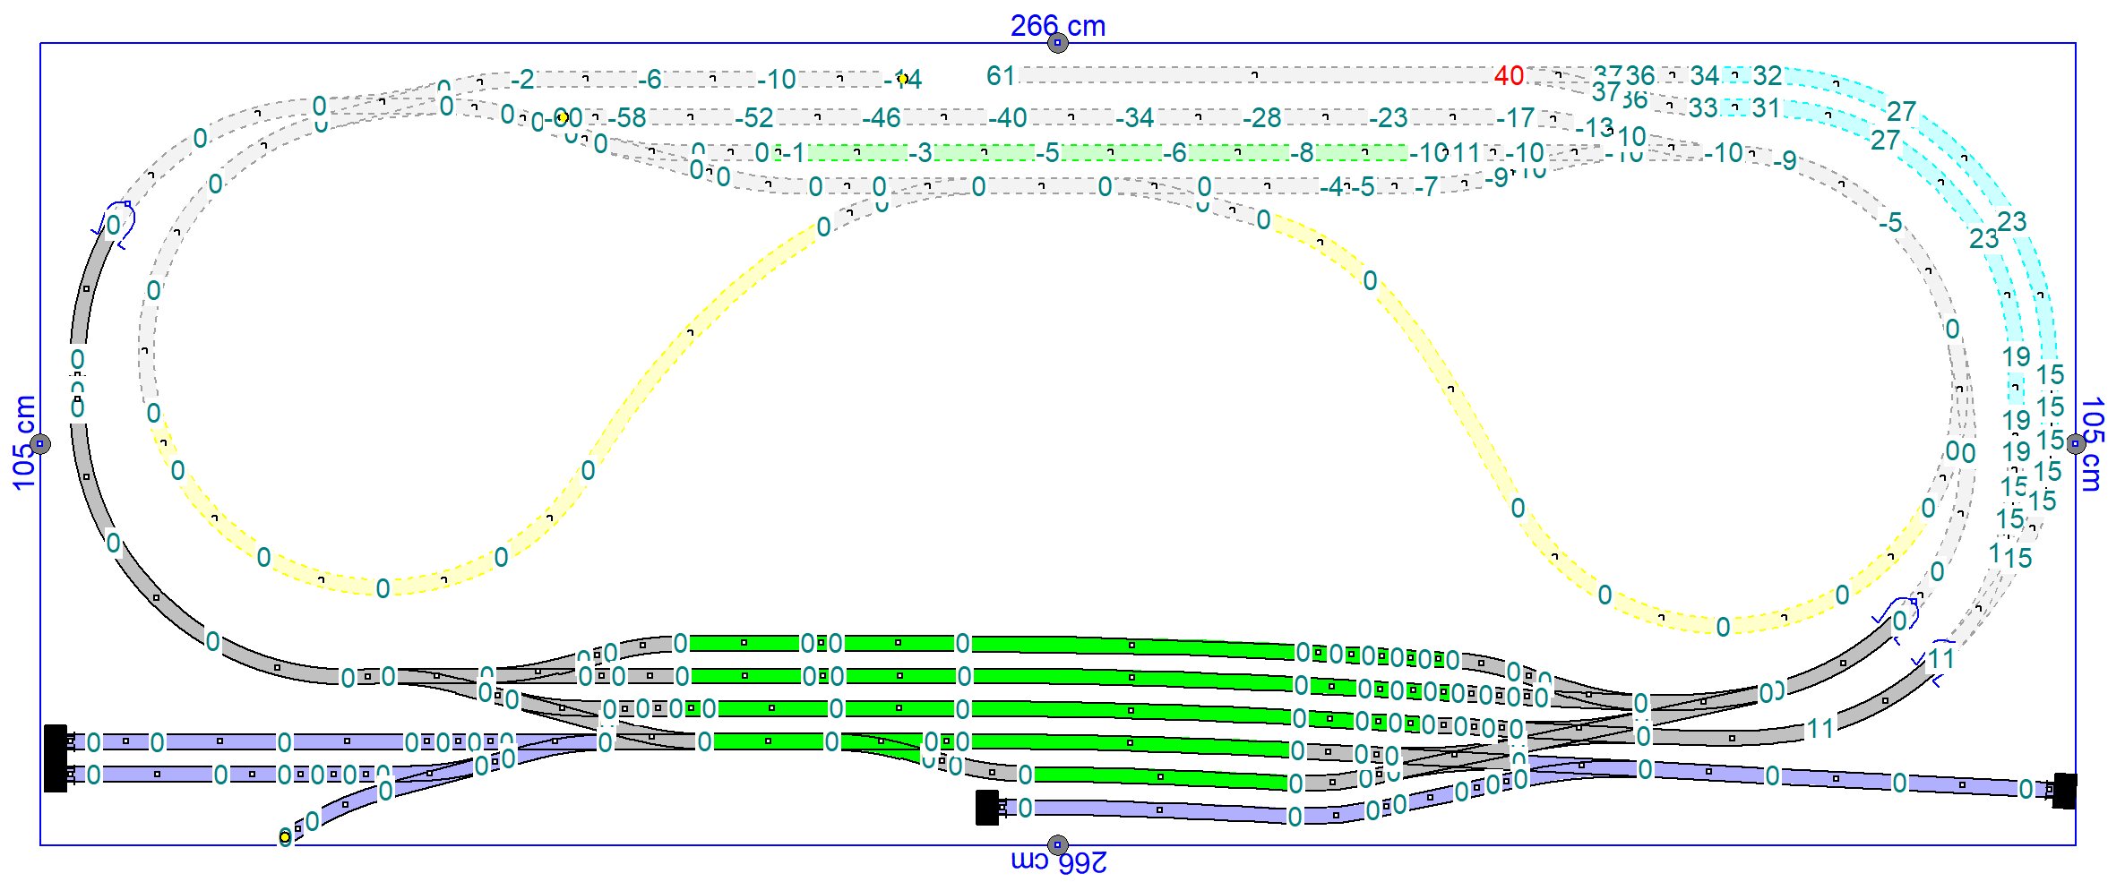Click the top 266 cm dimension text
The width and height of the screenshot is (2125, 882).
click(1057, 25)
